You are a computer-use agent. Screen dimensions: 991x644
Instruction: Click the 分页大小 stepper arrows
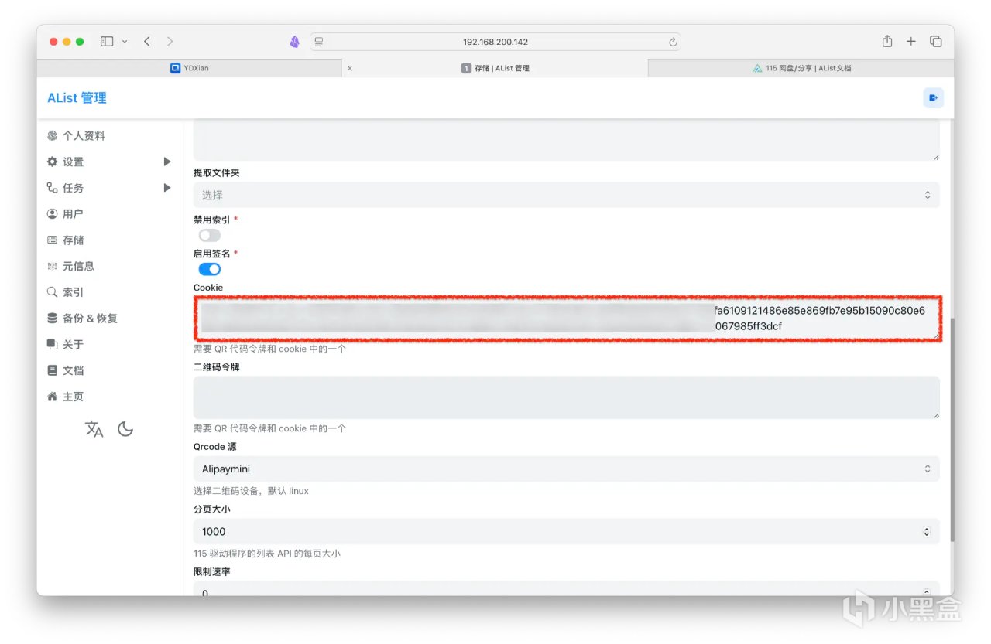coord(927,531)
